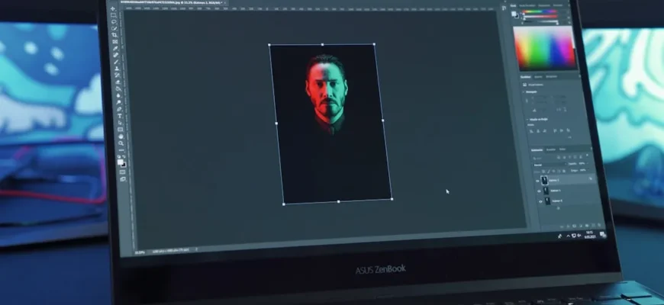This screenshot has width=664, height=305.
Task: Change the screen mode icon at toolbar bottom
Action: (123, 178)
